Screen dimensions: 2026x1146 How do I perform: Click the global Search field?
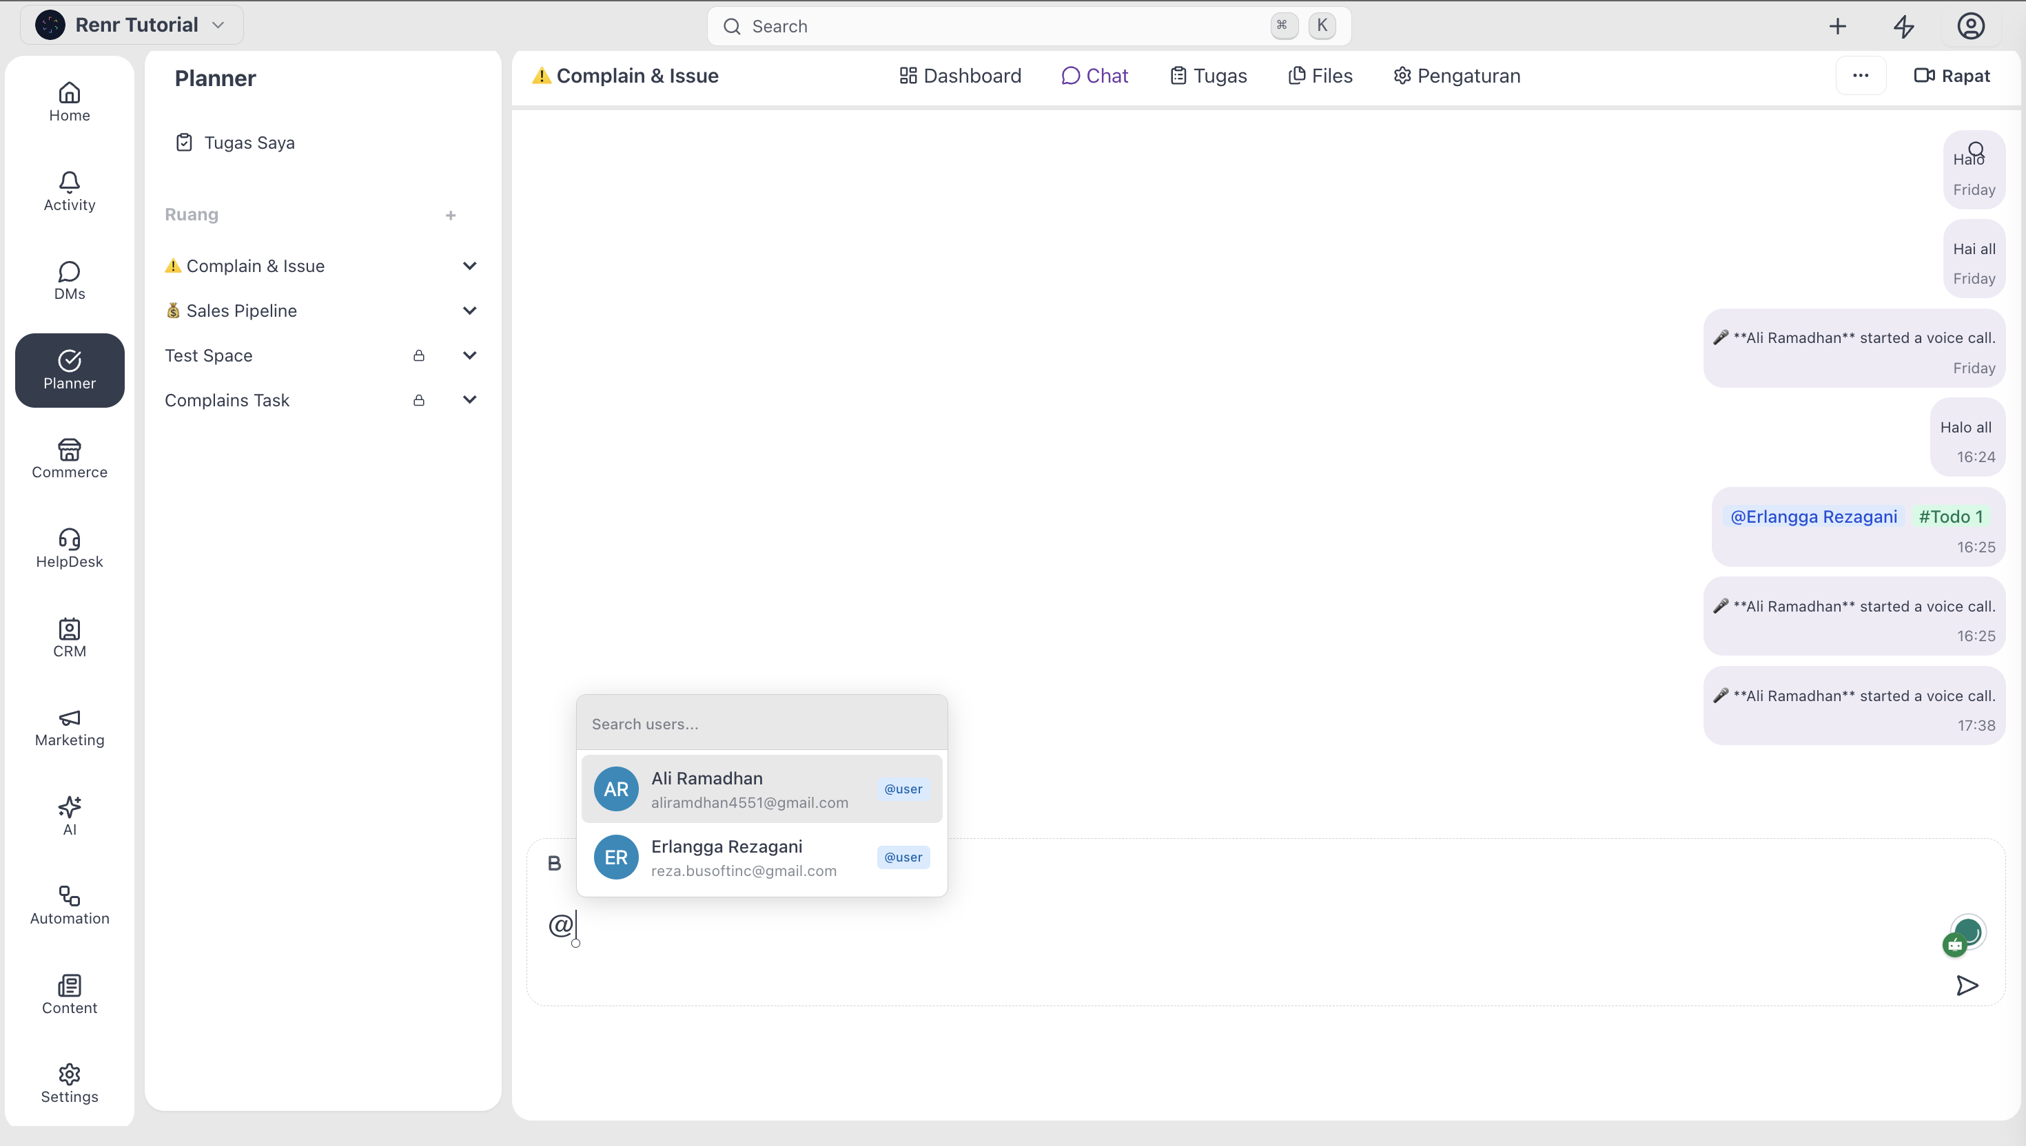[x=1029, y=26]
